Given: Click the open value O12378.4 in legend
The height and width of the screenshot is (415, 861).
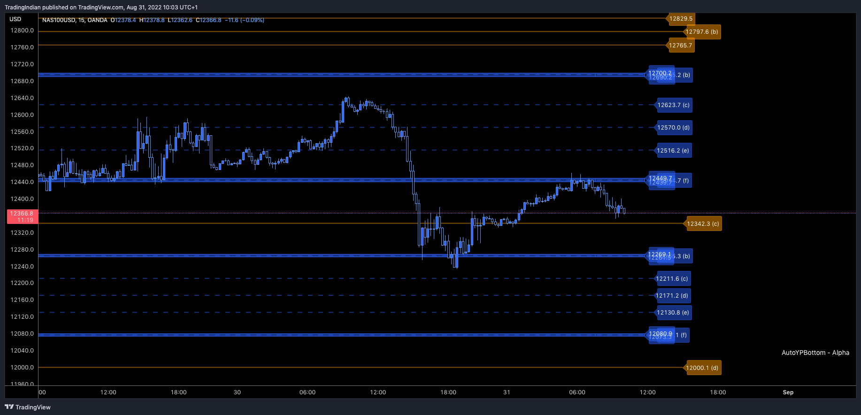Looking at the screenshot, I should (x=123, y=20).
